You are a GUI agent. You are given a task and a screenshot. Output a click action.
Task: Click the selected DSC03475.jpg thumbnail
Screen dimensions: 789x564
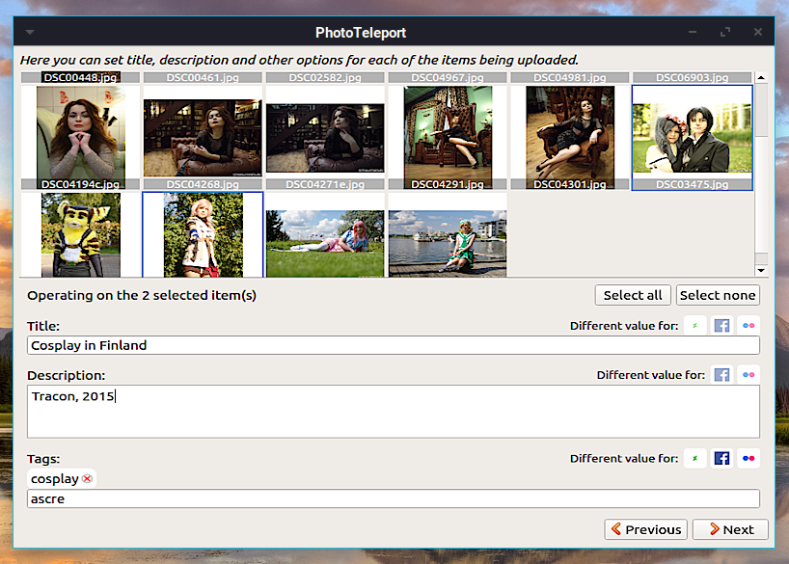pos(693,137)
